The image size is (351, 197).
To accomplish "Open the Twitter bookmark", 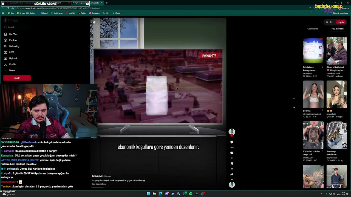I will 82,13.
